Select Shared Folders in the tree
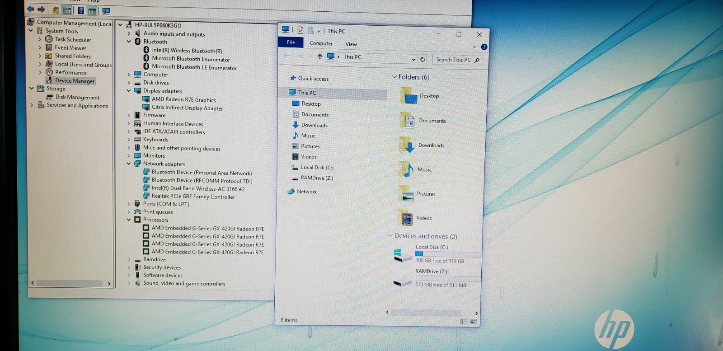The width and height of the screenshot is (723, 351). click(x=72, y=56)
